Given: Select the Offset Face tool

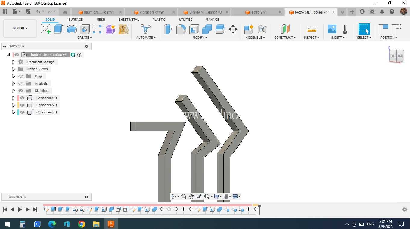Looking at the screenshot, I should pyautogui.click(x=220, y=29).
